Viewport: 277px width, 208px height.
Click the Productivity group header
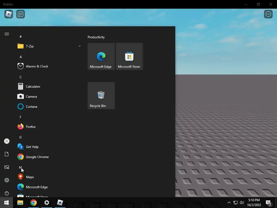pos(96,37)
